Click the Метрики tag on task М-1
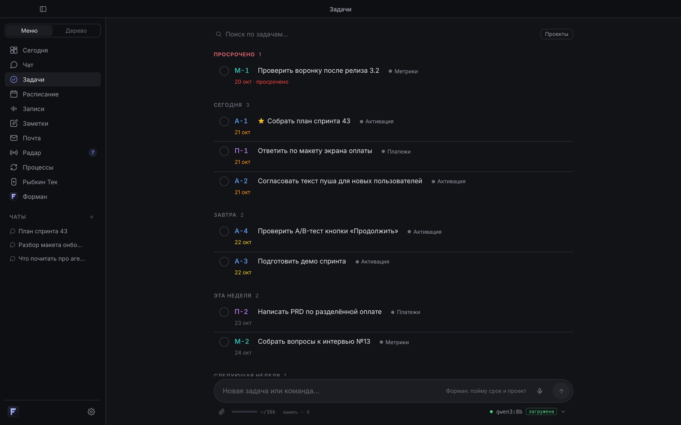 tap(403, 71)
